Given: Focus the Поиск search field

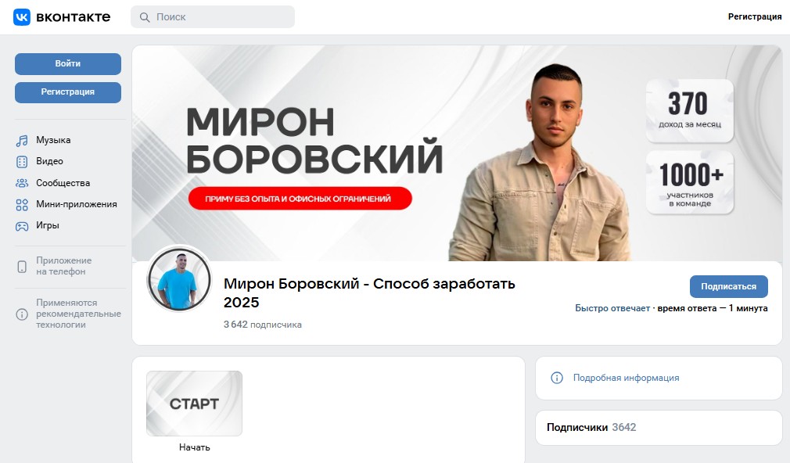Looking at the screenshot, I should click(213, 17).
